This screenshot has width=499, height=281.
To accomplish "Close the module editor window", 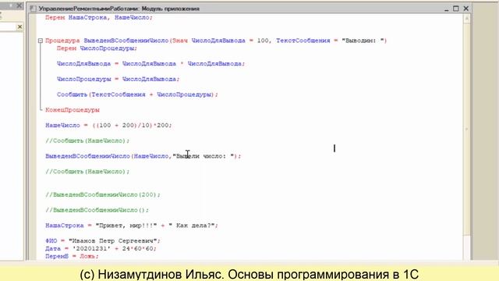I will [466, 9].
